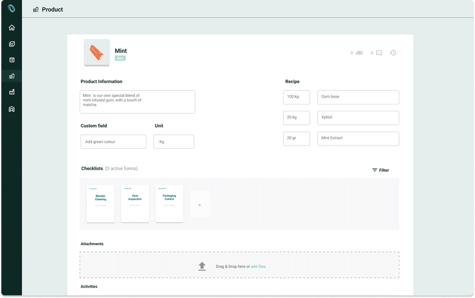Viewport: 475px width, 298px height.
Task: Click the attachments paperclip counter icon
Action: click(359, 53)
